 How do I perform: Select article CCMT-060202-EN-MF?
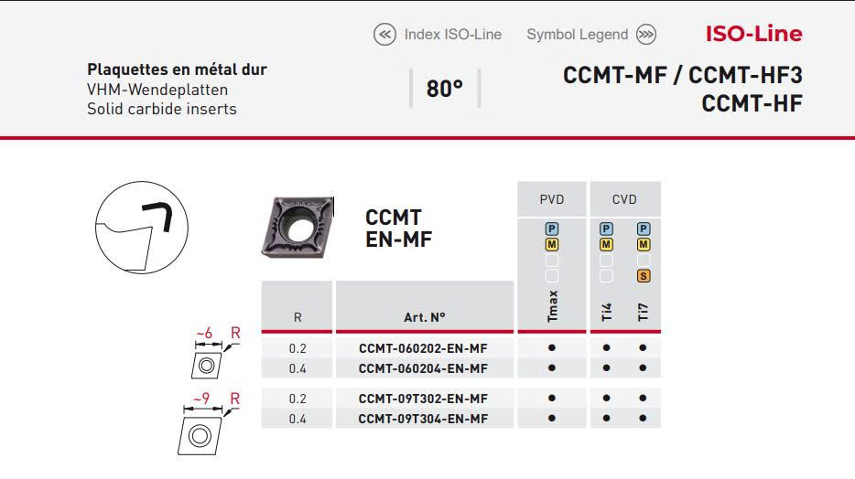(x=423, y=348)
